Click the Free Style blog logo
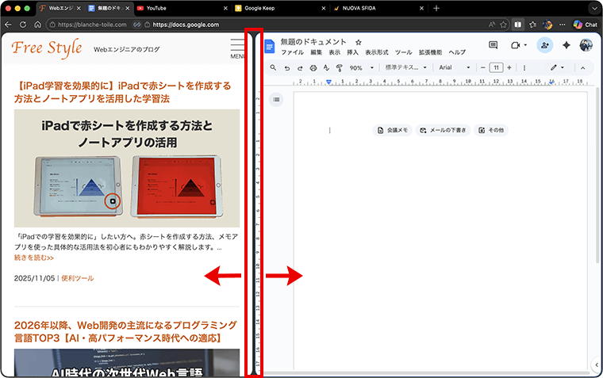 point(47,48)
